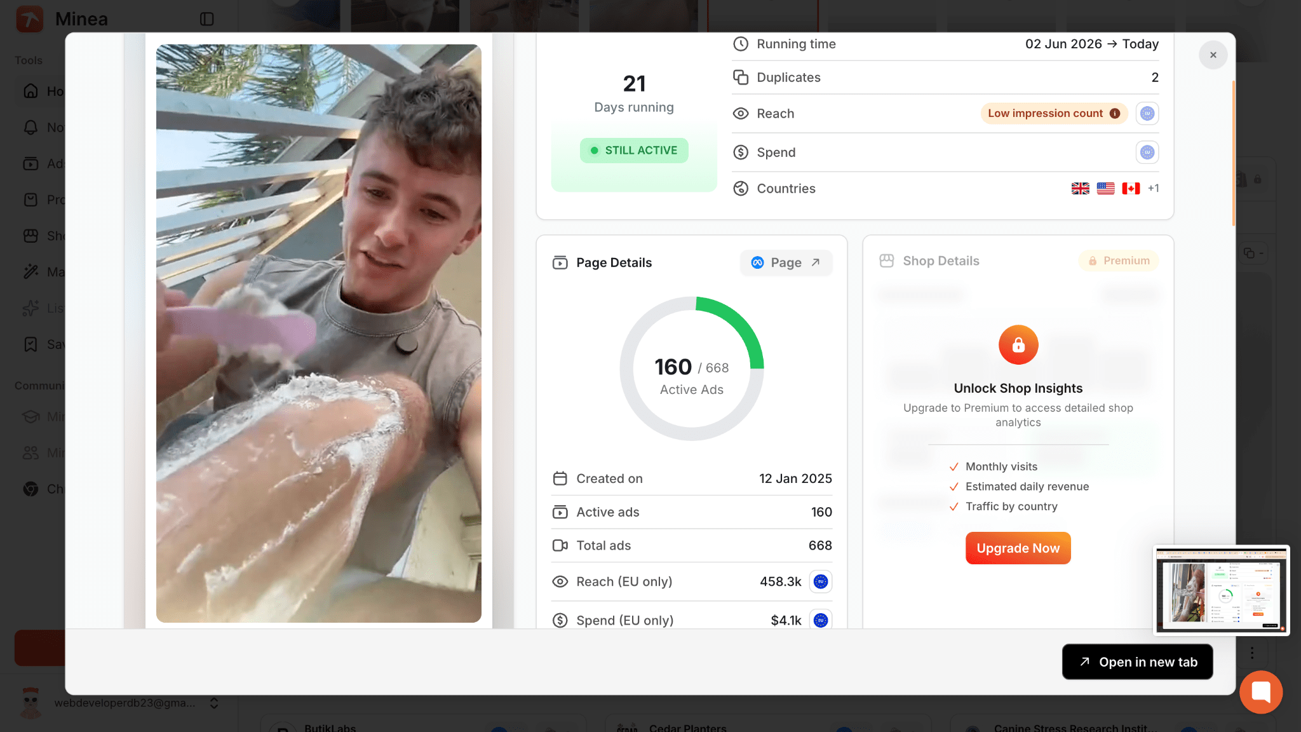
Task: Click the Spend (EU only) value $4.1k
Action: pos(786,620)
